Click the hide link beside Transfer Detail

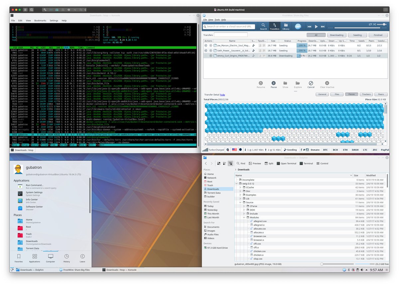222,95
